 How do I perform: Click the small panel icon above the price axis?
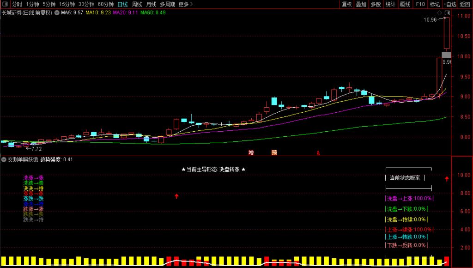tap(448, 12)
